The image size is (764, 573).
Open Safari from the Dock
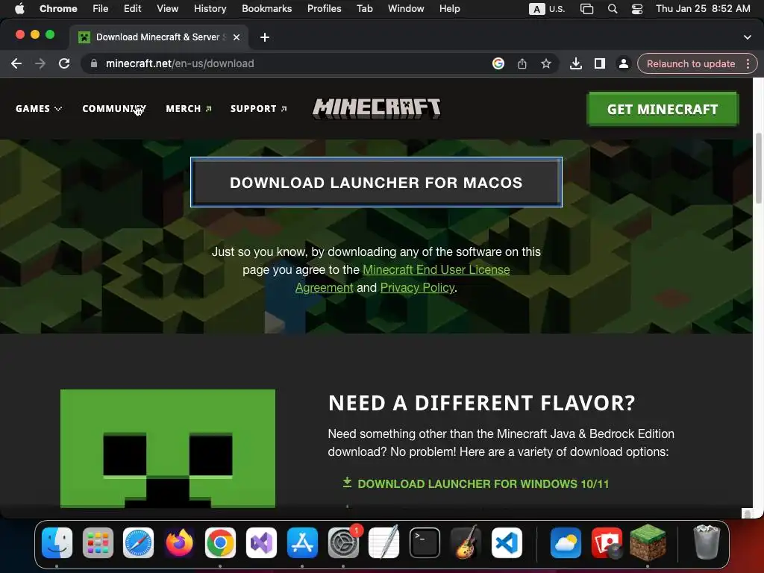pyautogui.click(x=138, y=542)
